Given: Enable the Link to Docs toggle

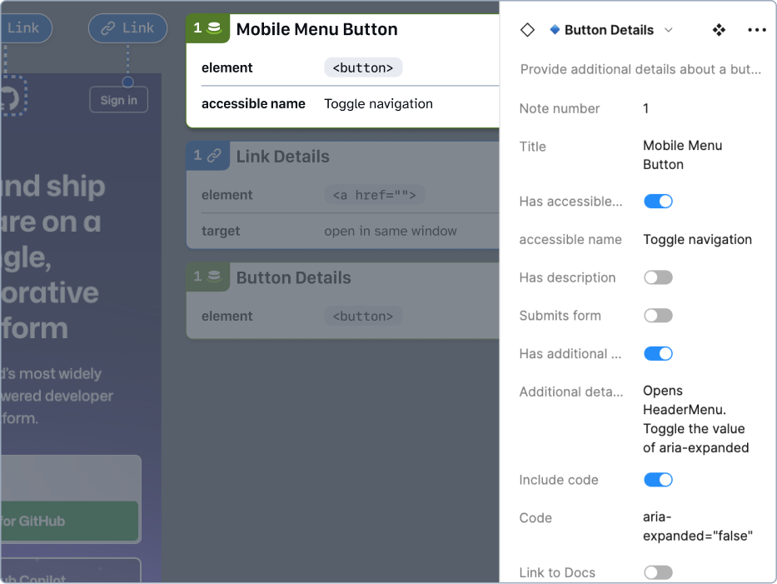Looking at the screenshot, I should coord(658,572).
